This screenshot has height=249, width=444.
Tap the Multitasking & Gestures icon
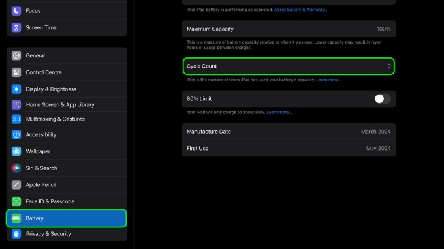(16, 119)
